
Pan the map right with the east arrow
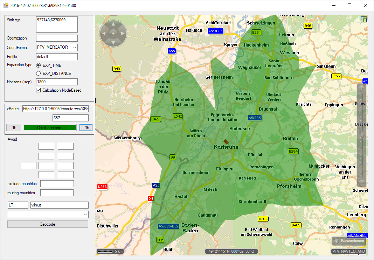[x=123, y=34]
